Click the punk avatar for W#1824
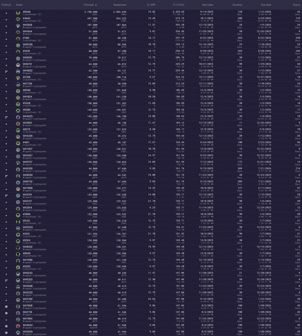 click(x=18, y=98)
